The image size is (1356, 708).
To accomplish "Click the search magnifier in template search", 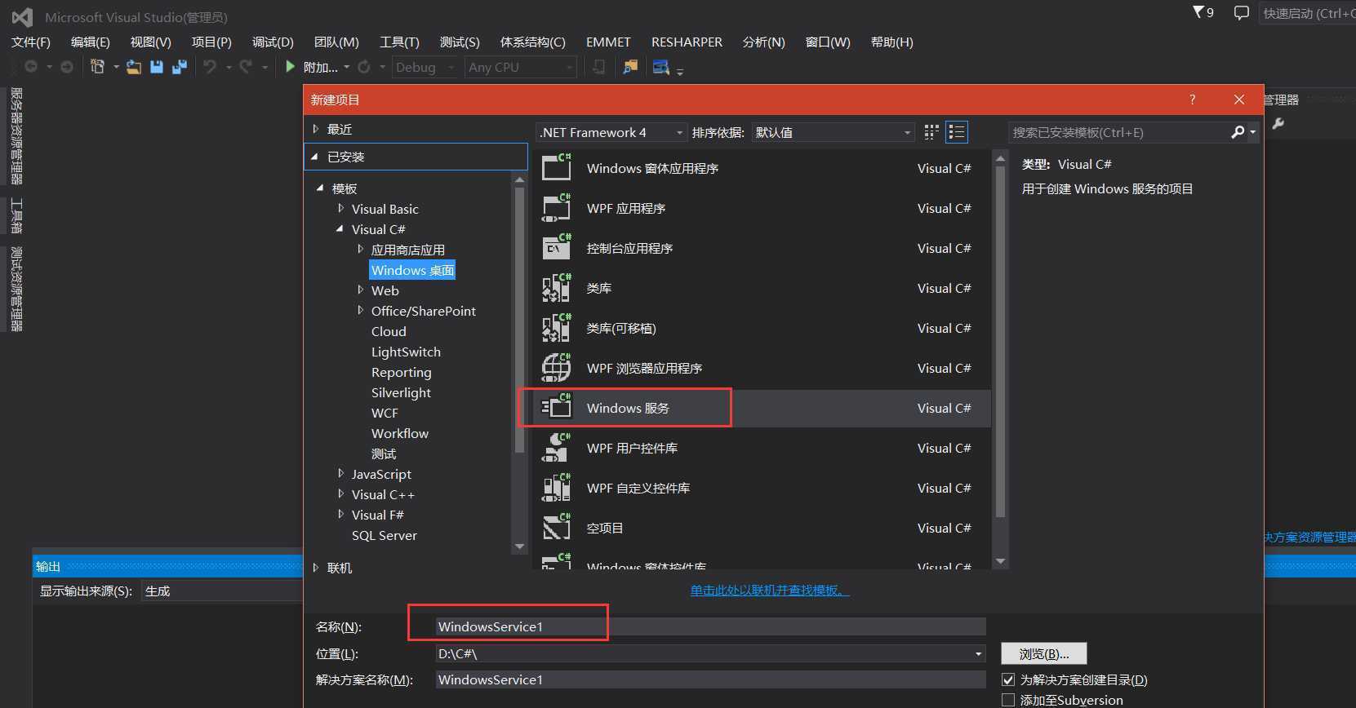I will pos(1238,132).
